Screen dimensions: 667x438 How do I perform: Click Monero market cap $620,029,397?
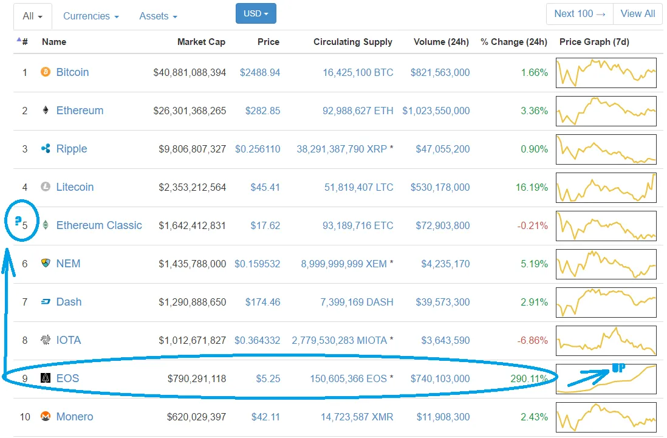click(196, 417)
